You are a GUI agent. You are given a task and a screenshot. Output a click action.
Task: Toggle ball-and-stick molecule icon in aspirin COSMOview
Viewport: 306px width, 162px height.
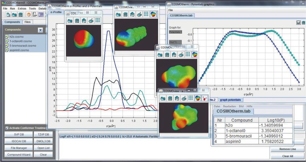click(x=204, y=98)
